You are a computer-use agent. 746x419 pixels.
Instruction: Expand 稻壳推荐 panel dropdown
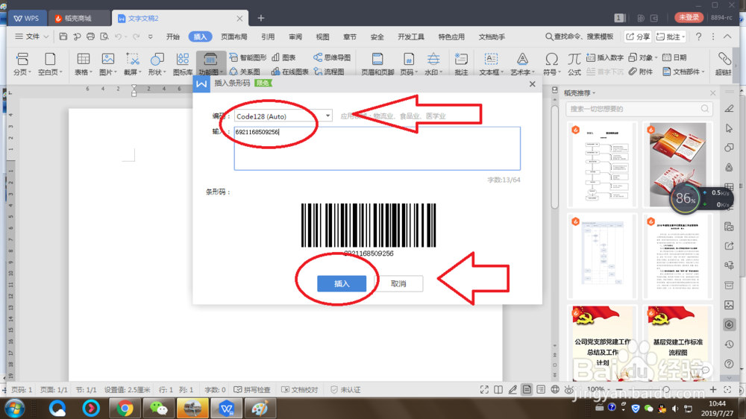[594, 93]
